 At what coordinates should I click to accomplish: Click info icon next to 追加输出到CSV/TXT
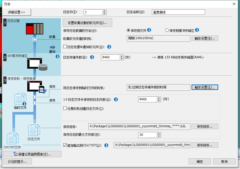[x=106, y=145]
